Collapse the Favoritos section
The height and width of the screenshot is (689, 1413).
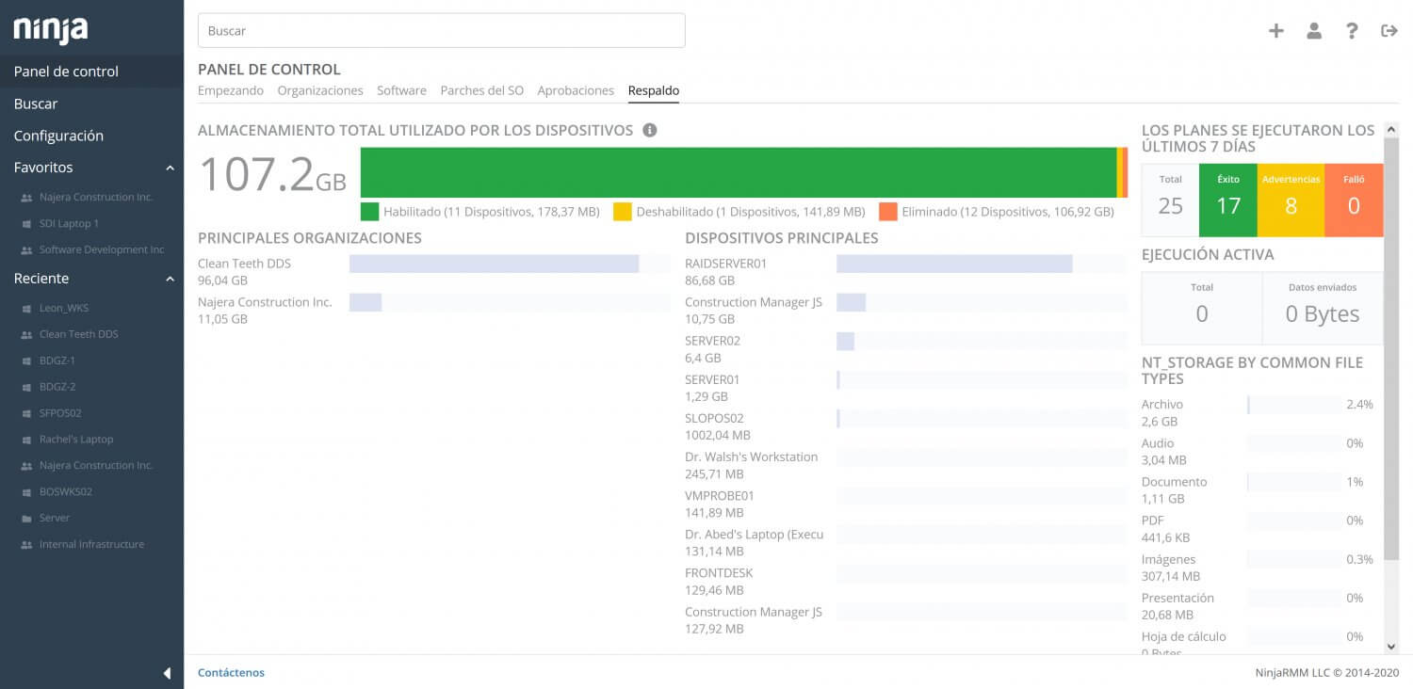click(x=170, y=168)
